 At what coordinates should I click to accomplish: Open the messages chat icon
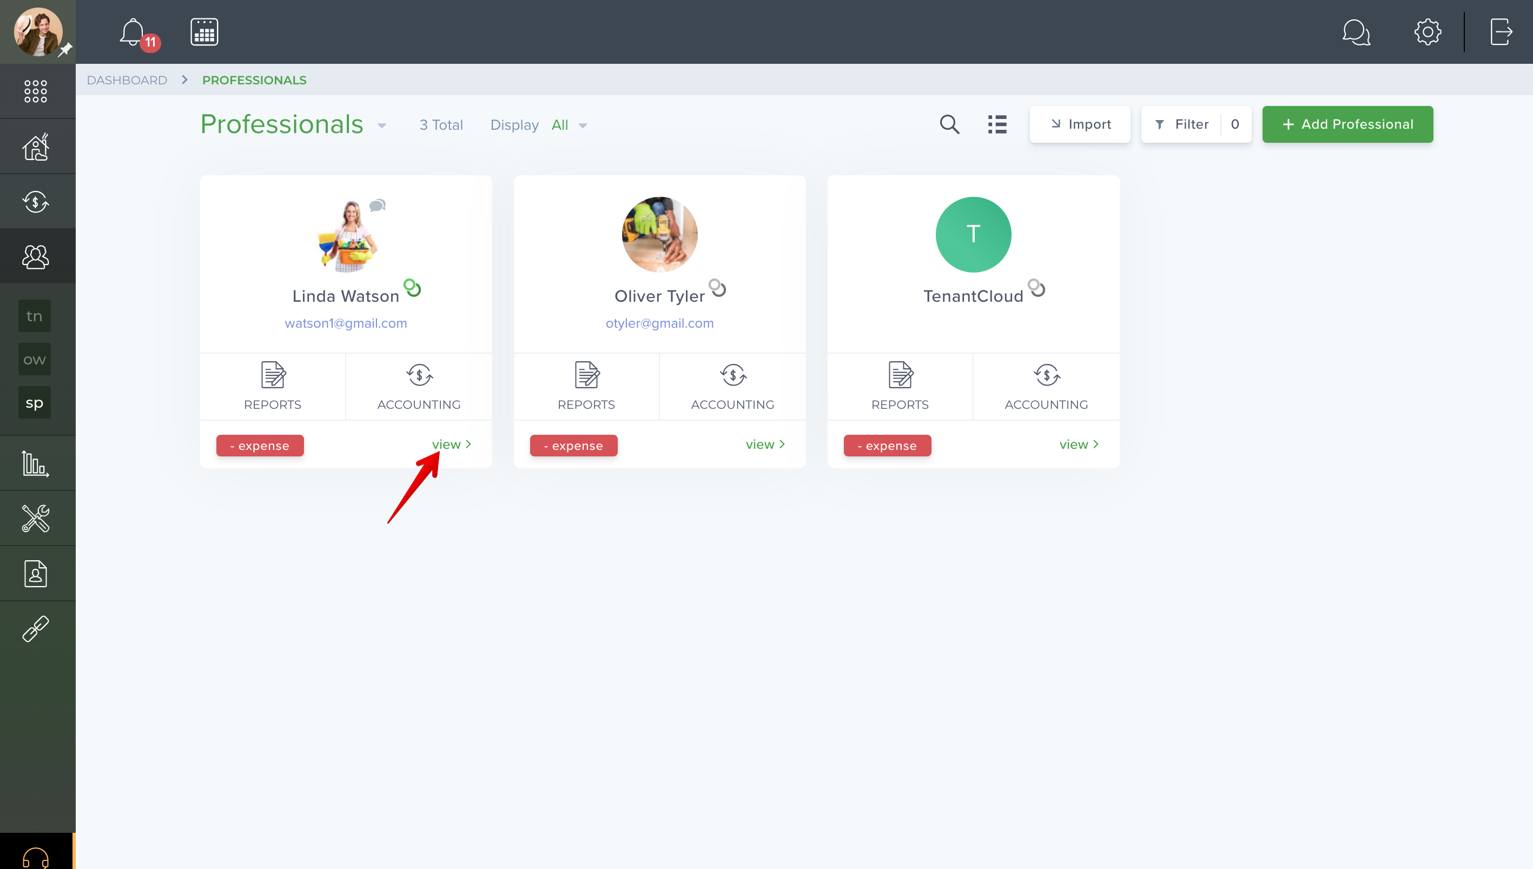pos(1356,32)
